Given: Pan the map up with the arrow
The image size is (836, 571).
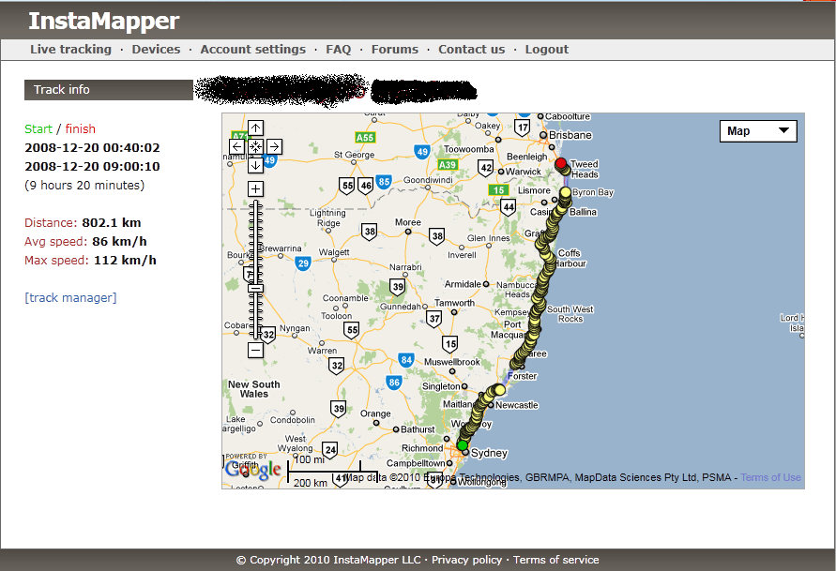Looking at the screenshot, I should point(255,128).
